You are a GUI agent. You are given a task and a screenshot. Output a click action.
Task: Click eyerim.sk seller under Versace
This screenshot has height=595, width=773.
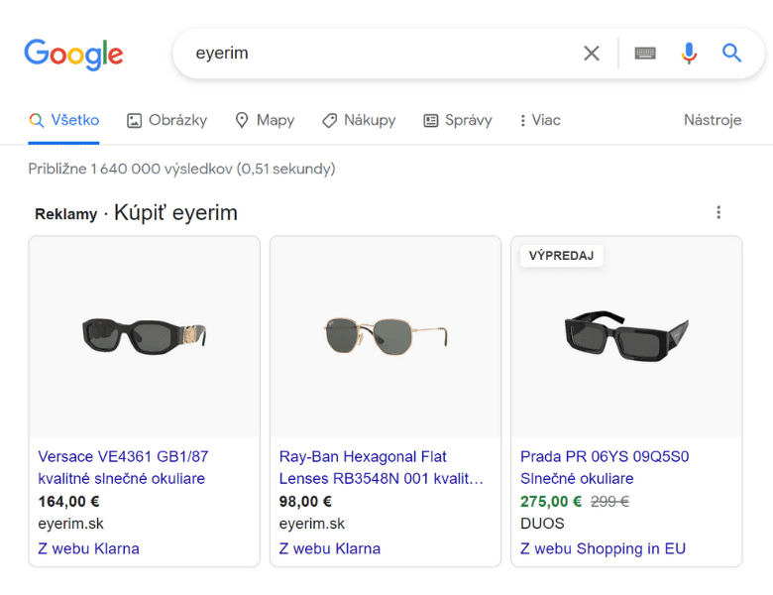(70, 524)
